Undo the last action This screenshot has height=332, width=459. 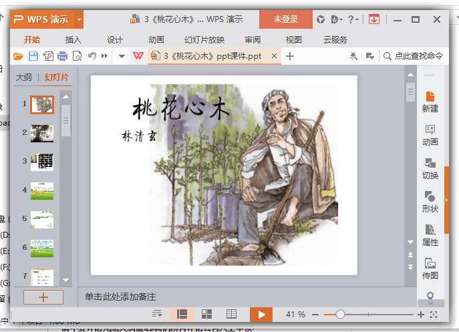(x=92, y=55)
